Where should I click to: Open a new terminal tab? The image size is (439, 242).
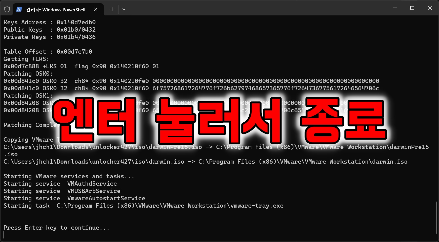112,9
